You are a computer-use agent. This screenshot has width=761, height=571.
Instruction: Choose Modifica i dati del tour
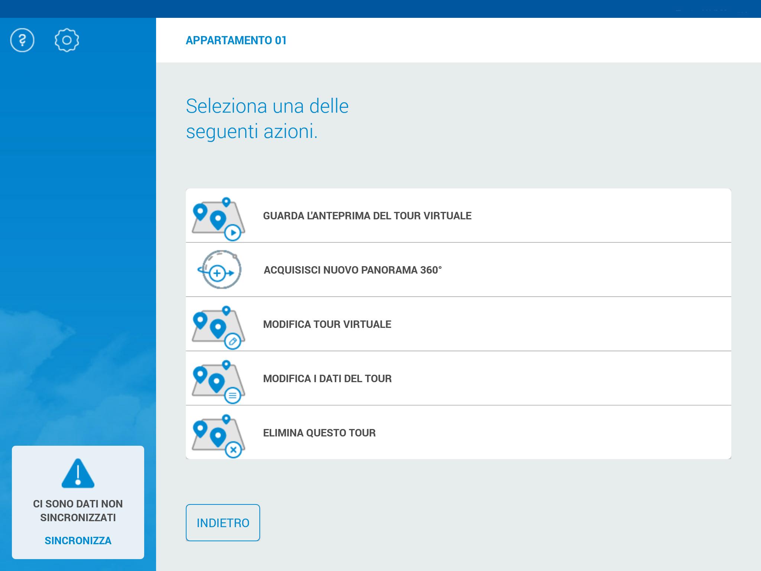tap(459, 378)
